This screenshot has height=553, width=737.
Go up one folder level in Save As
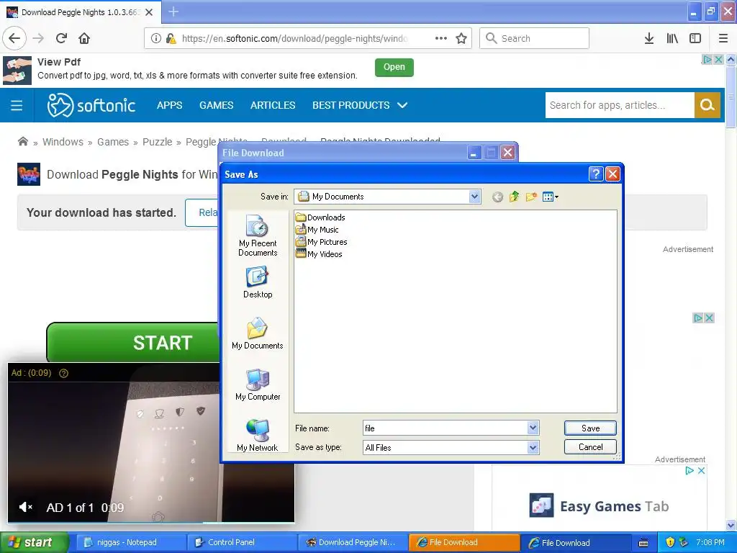click(x=514, y=197)
